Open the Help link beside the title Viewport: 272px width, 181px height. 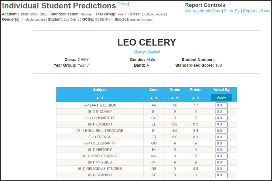(x=123, y=4)
